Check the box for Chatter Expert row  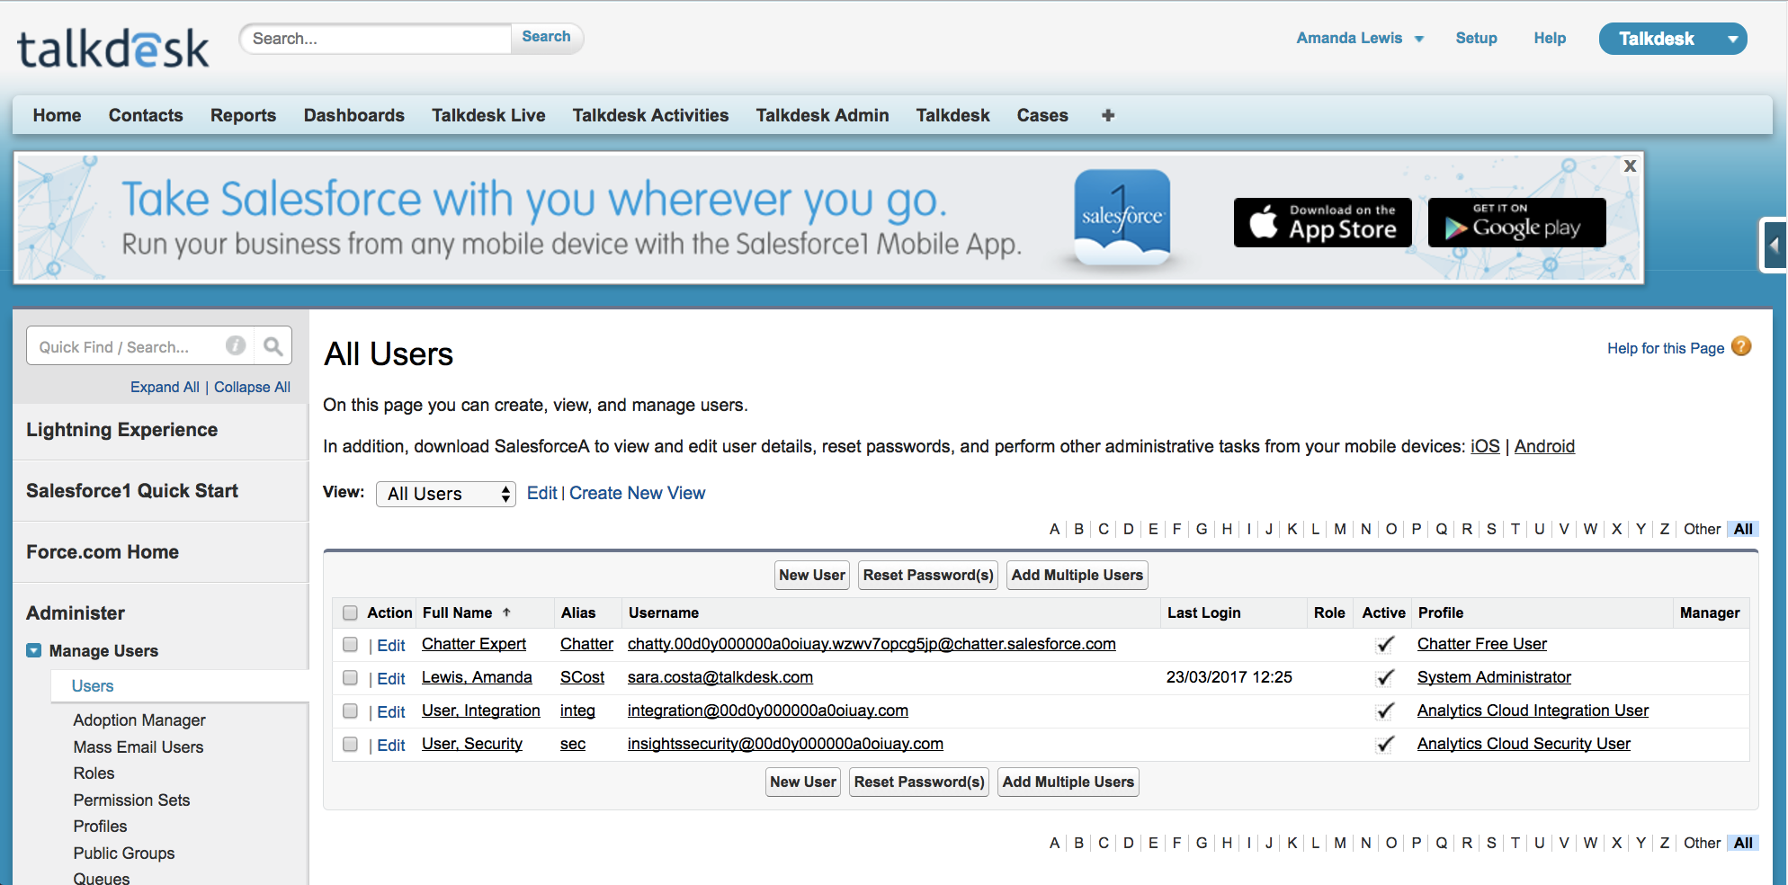(350, 645)
